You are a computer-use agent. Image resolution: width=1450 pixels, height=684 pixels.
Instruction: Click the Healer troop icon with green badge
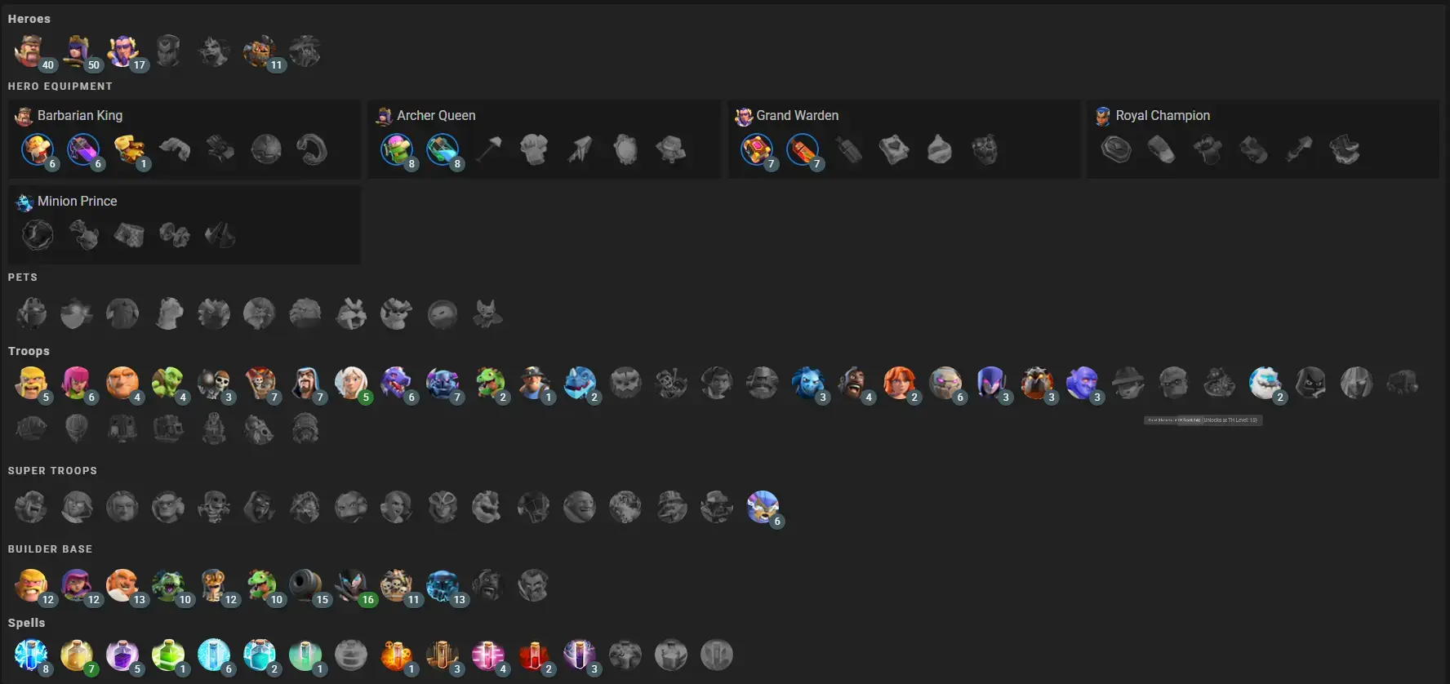pyautogui.click(x=351, y=383)
